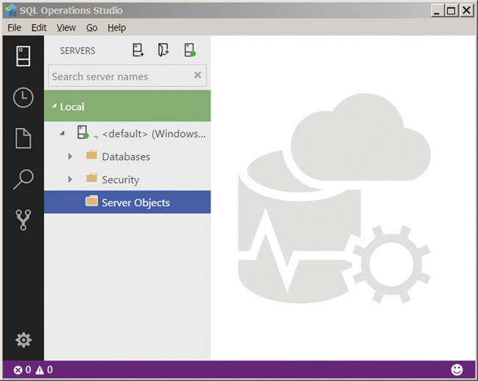The image size is (478, 381).
Task: Click the SQL Operations Studio app icon
Action: [11, 10]
